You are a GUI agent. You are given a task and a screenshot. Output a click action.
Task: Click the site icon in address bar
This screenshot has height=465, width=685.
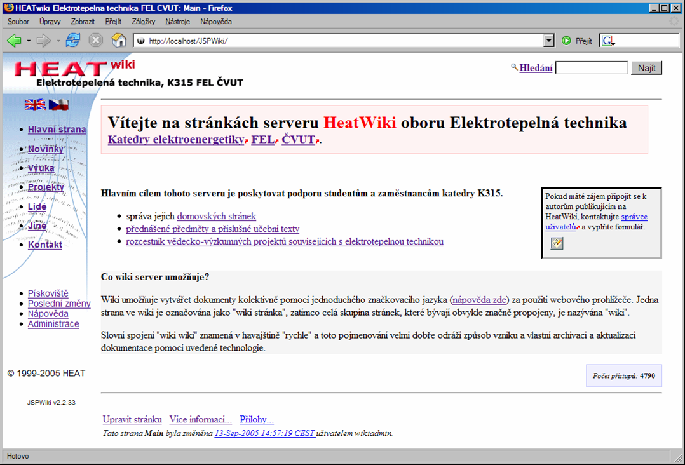[x=140, y=41]
